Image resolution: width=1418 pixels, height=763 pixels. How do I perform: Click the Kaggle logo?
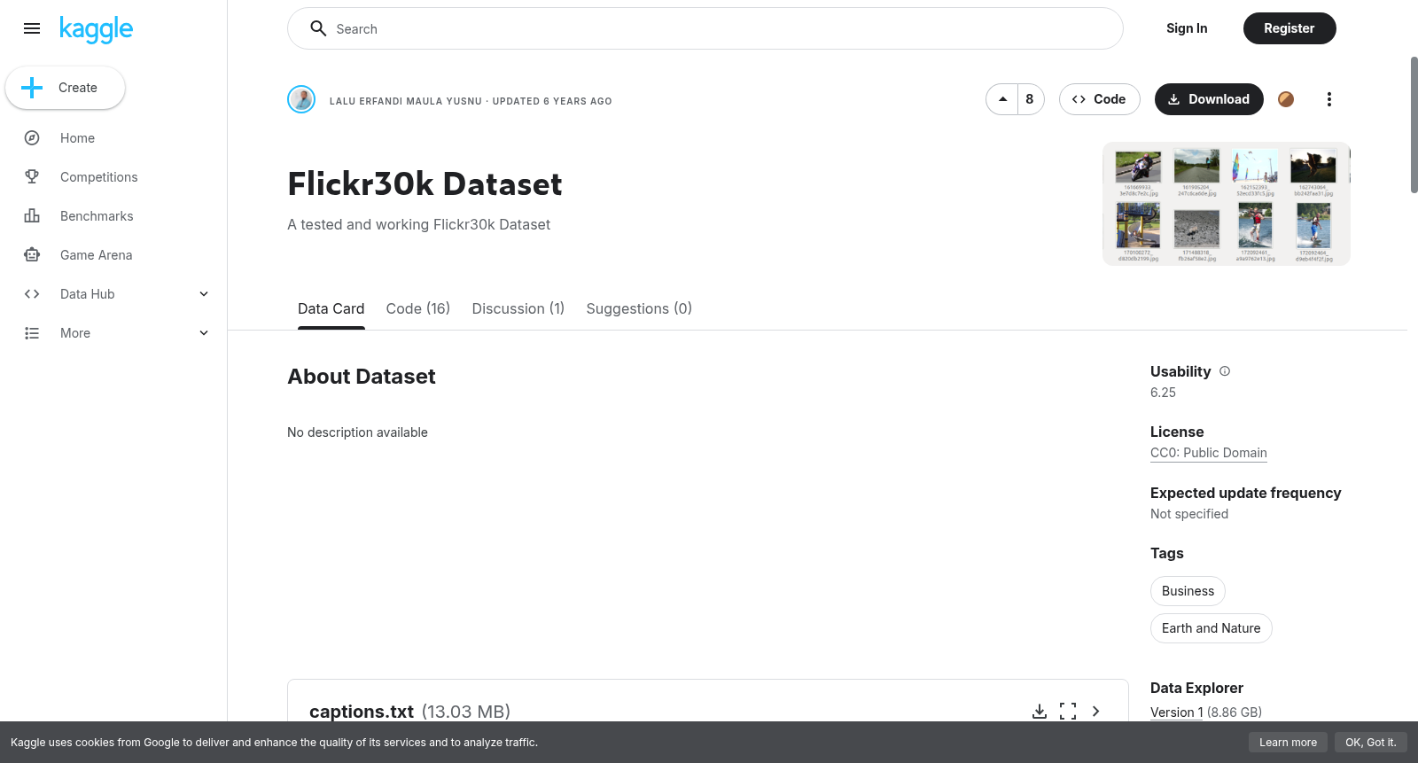(x=96, y=29)
